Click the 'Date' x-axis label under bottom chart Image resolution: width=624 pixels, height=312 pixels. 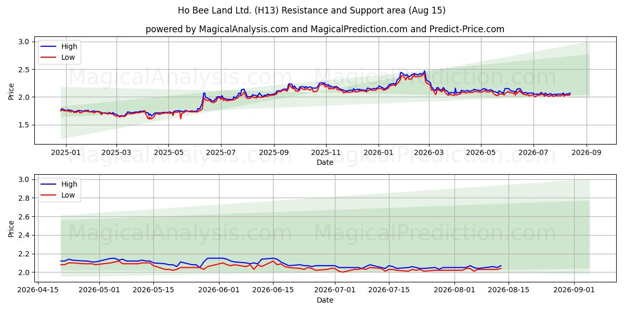pos(325,300)
